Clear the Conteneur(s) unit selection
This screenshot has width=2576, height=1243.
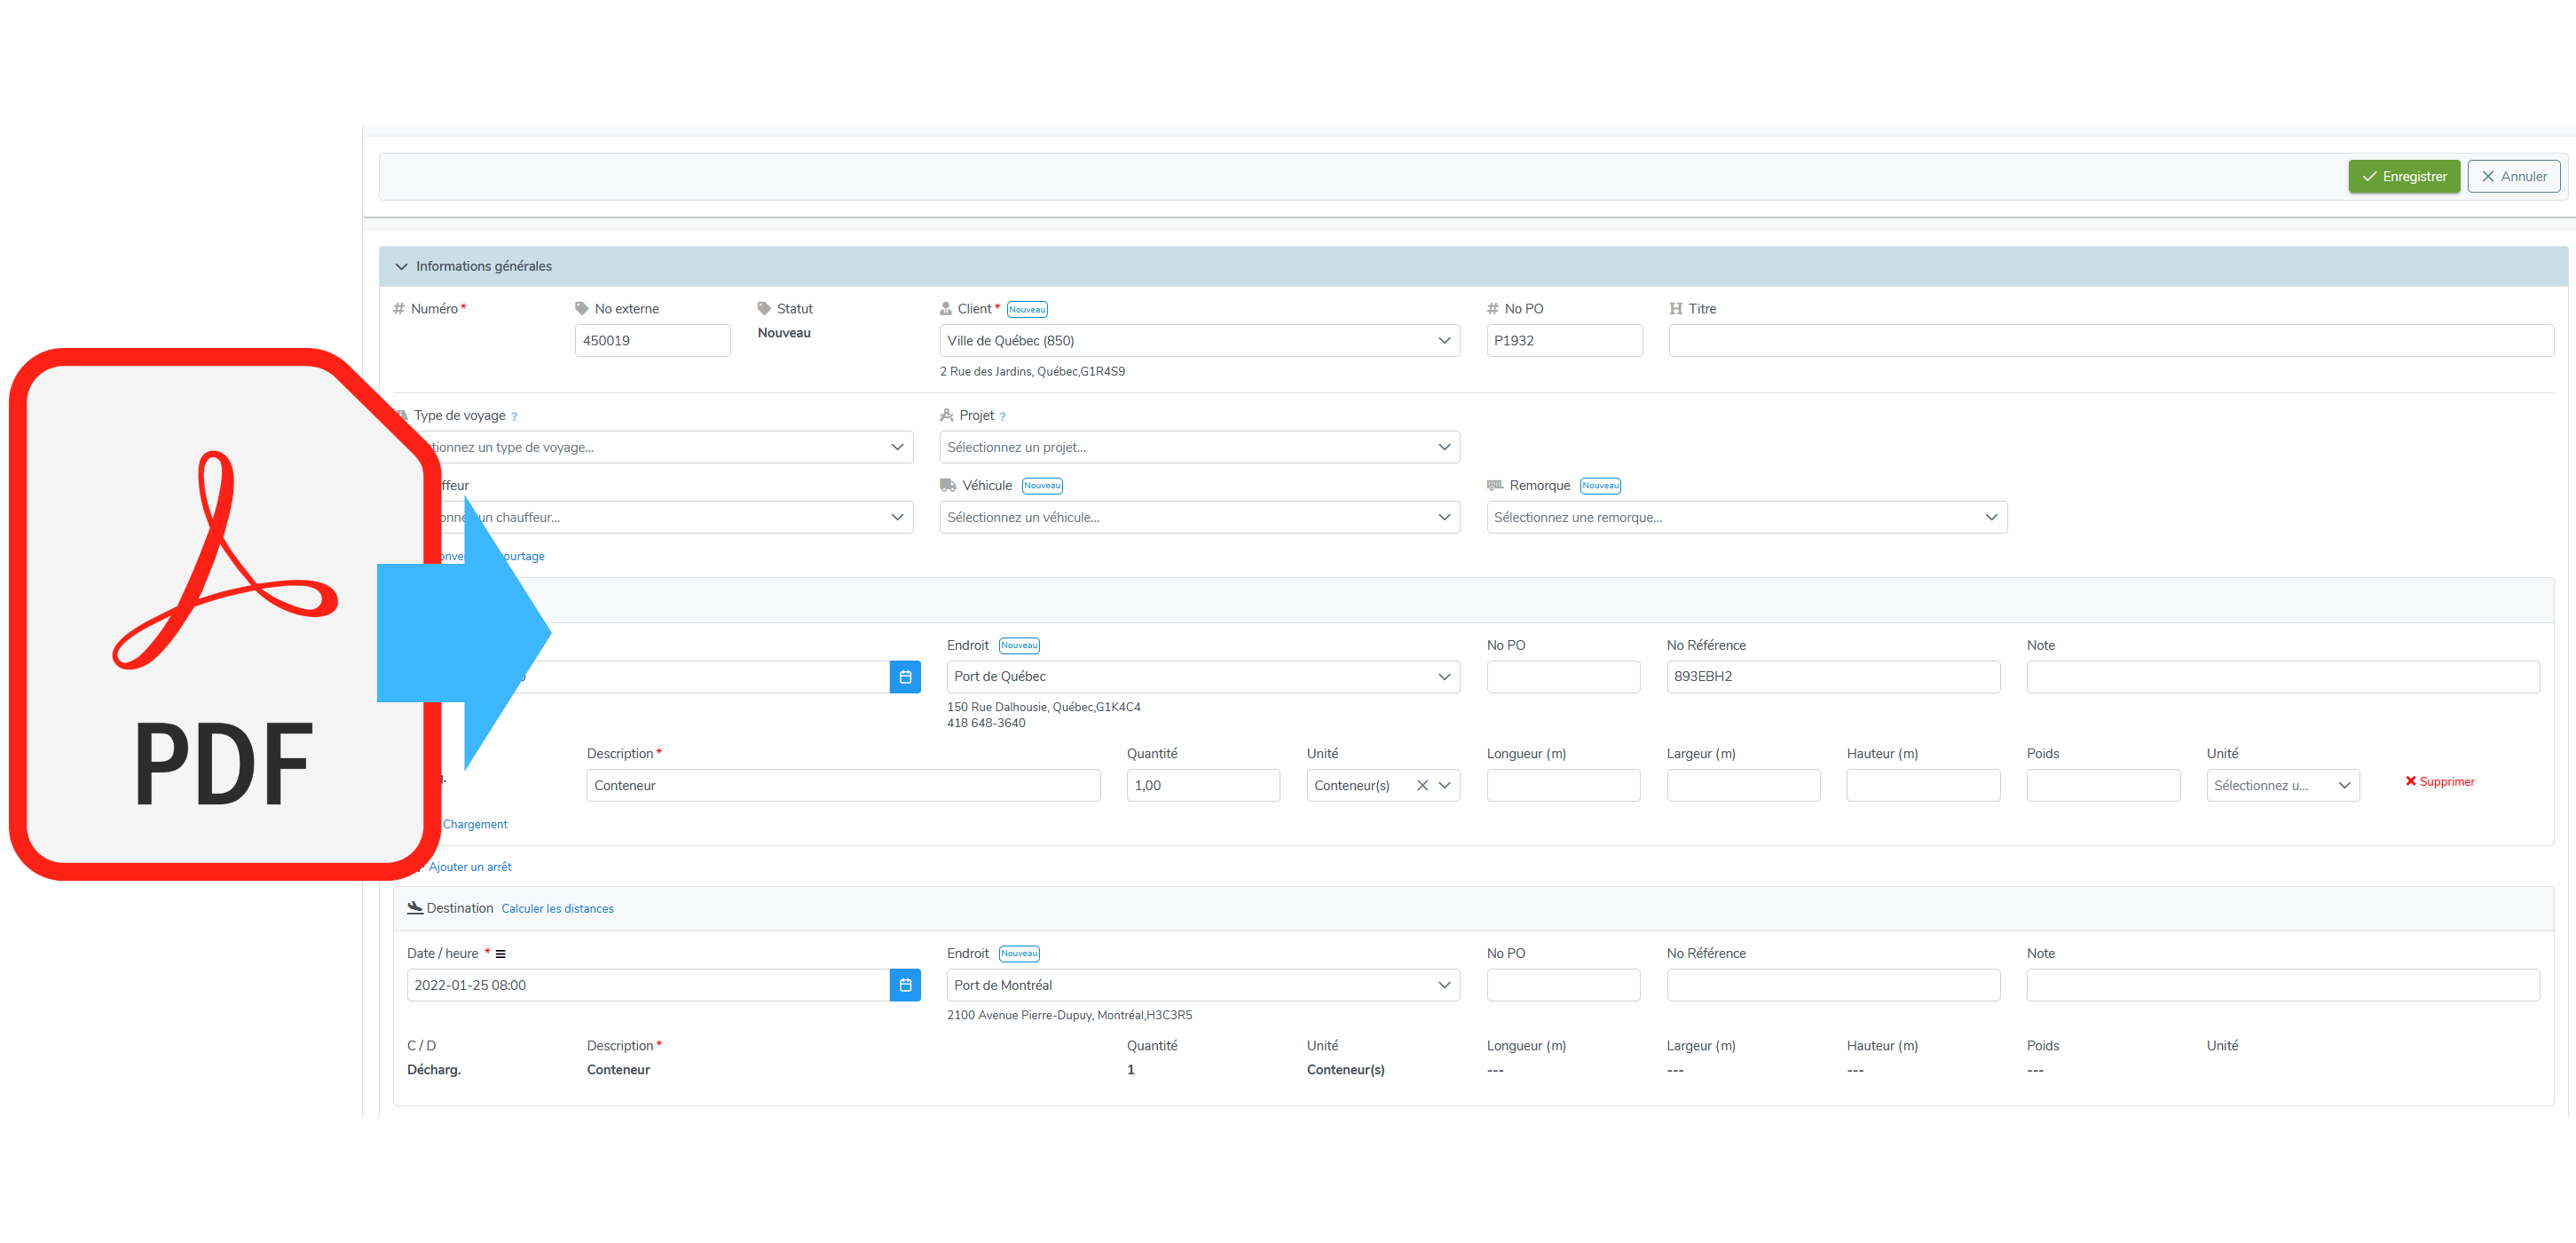coord(1422,786)
